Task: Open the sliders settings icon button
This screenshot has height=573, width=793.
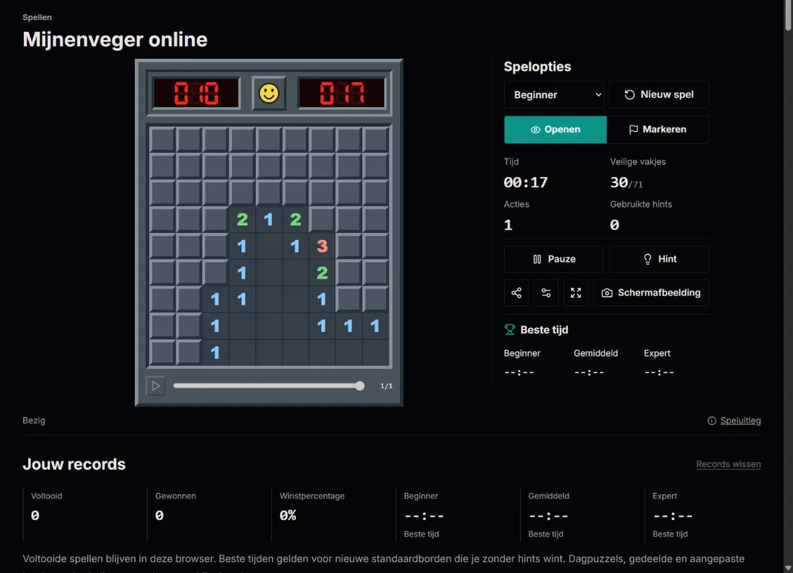Action: (546, 292)
